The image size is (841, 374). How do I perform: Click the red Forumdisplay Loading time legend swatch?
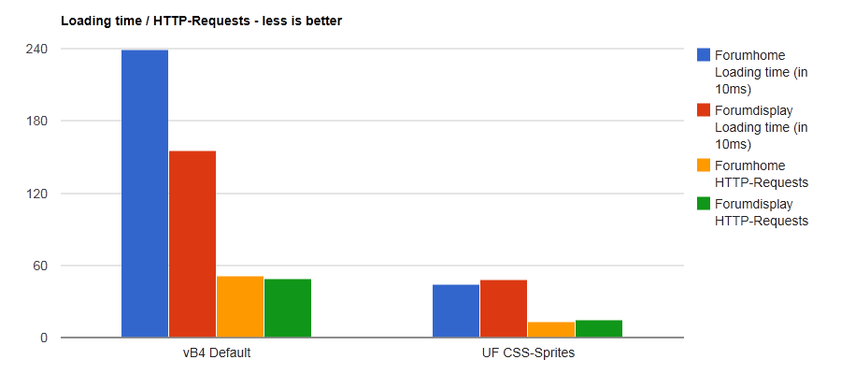coord(704,110)
